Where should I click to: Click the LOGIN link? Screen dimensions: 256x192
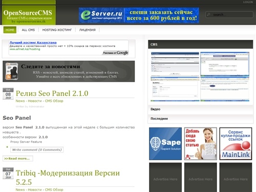[x=248, y=2]
